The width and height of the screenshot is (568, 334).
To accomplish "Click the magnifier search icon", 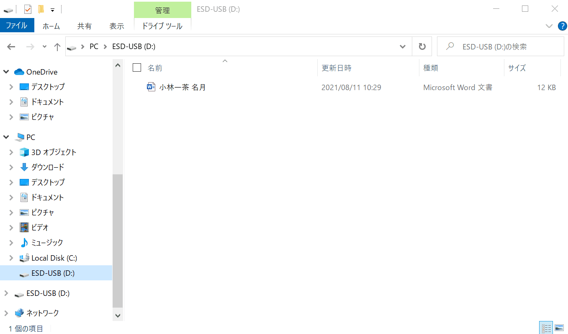I will 450,47.
